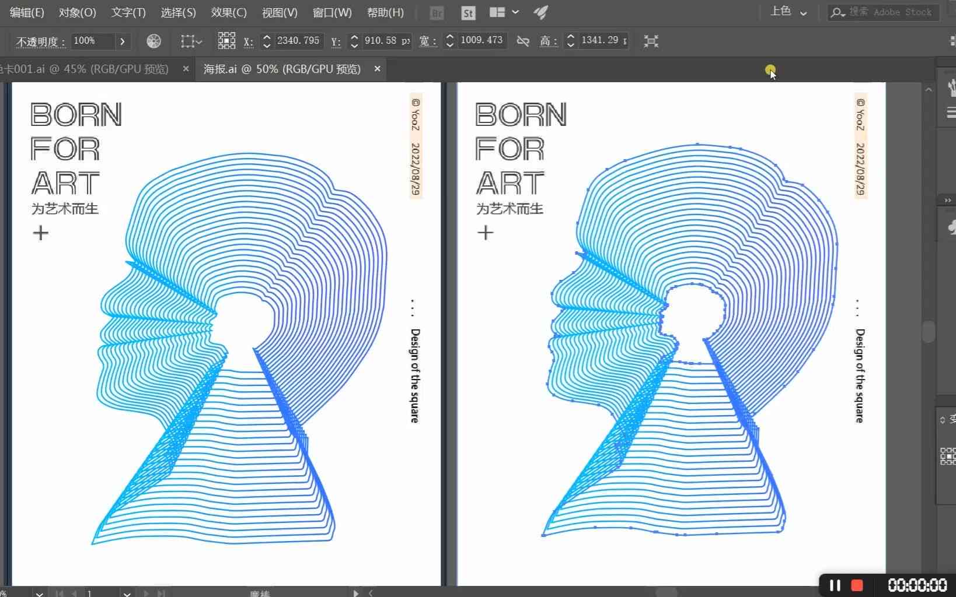The width and height of the screenshot is (956, 597).
Task: Close the 卡001.ai document tab
Action: pos(186,69)
